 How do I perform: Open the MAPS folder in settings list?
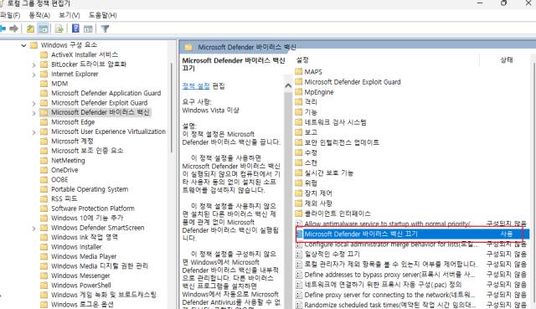pyautogui.click(x=313, y=71)
